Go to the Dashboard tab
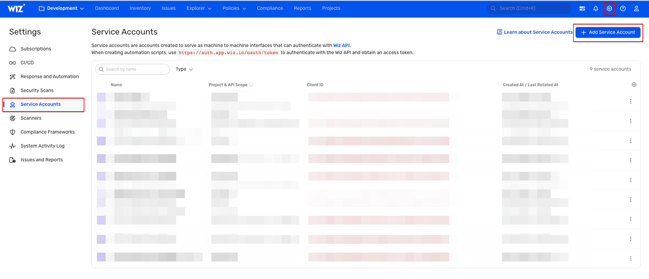This screenshot has height=279, width=649. click(107, 8)
